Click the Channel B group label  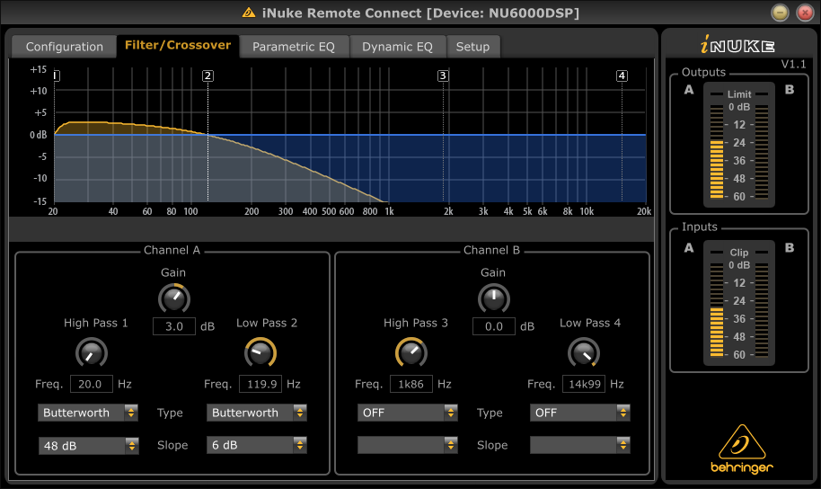point(491,250)
